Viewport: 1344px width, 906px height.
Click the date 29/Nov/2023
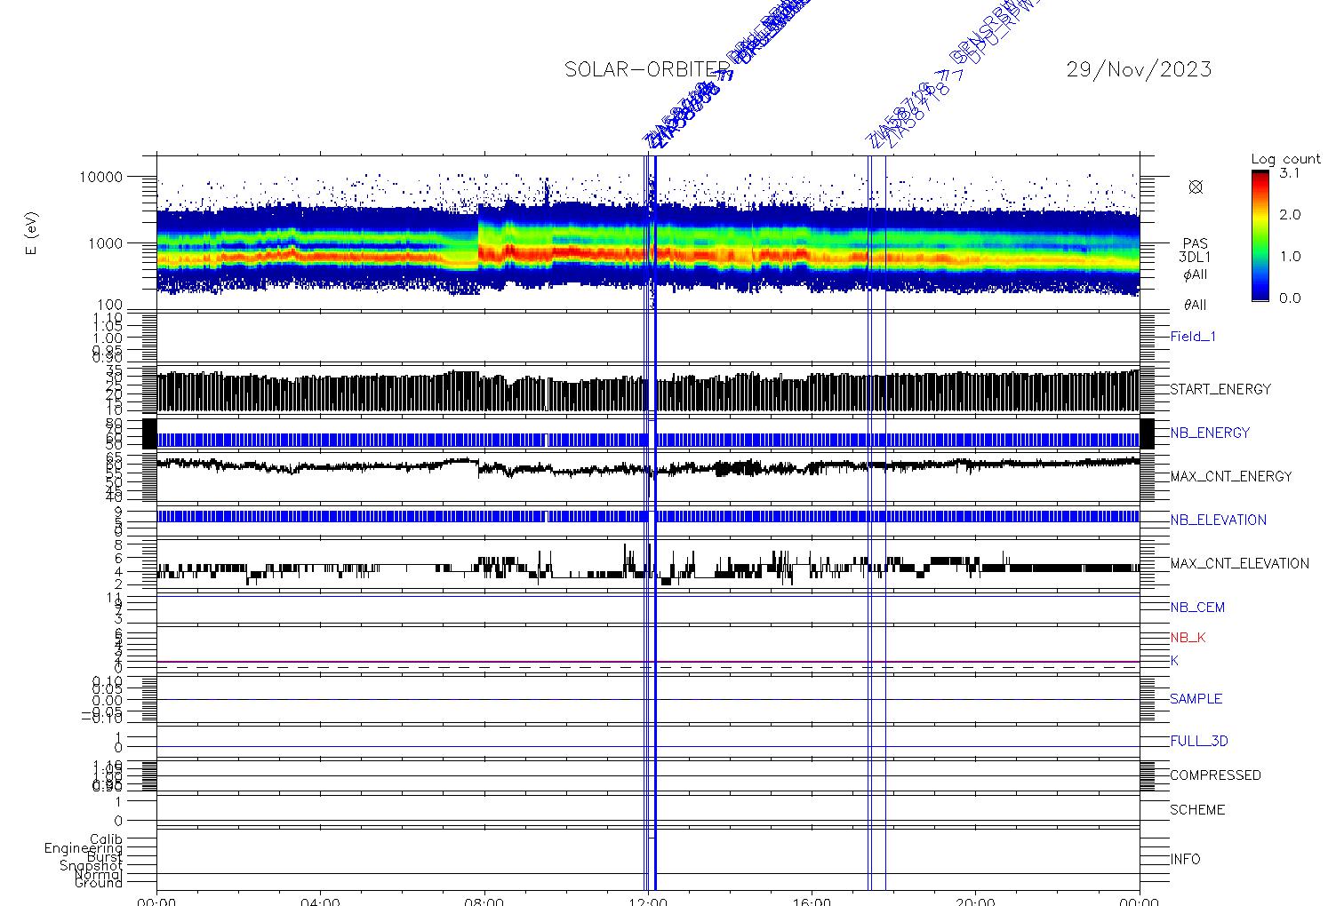pyautogui.click(x=1139, y=69)
